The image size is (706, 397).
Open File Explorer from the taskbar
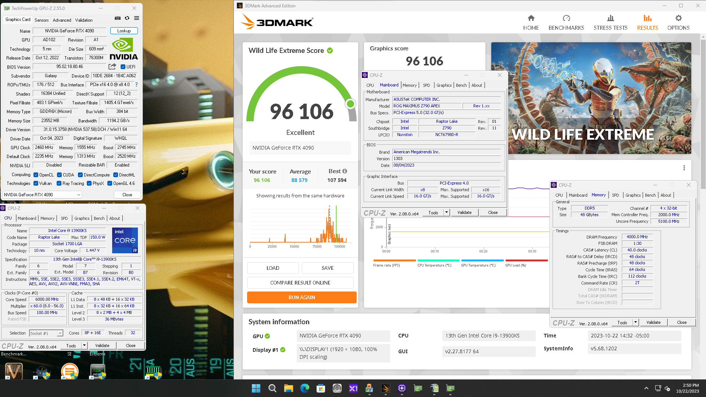pos(288,388)
